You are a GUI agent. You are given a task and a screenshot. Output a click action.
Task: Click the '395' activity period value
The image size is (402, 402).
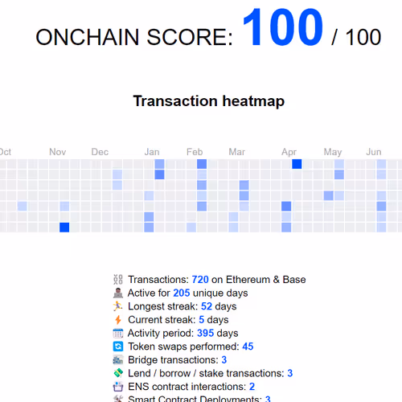click(x=205, y=333)
